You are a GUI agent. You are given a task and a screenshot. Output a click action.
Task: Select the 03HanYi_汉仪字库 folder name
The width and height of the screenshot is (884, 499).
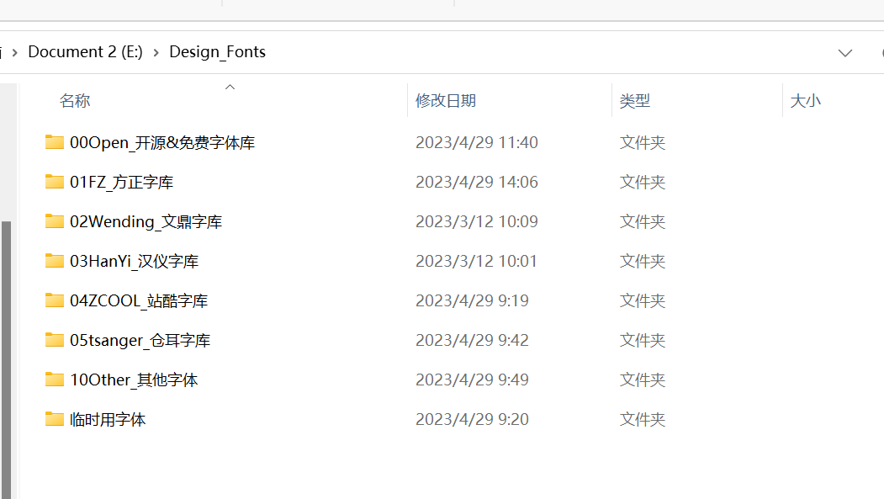tap(135, 261)
